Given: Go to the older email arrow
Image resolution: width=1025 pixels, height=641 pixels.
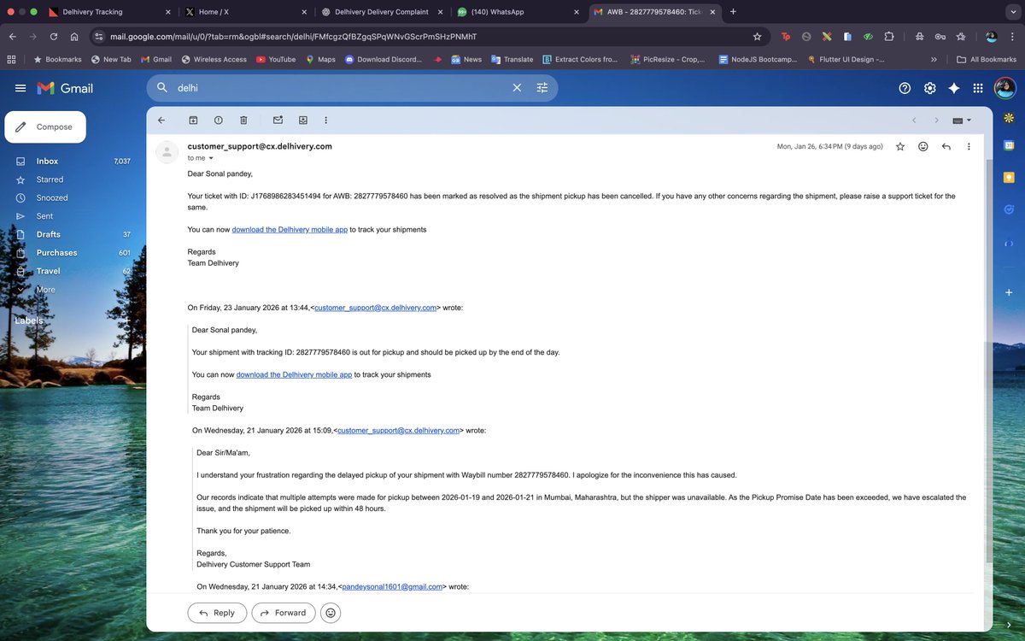Looking at the screenshot, I should pyautogui.click(x=937, y=121).
